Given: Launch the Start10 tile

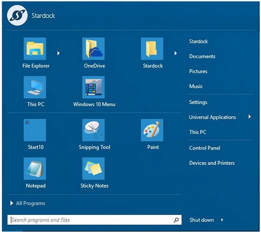Looking at the screenshot, I should 35,130.
